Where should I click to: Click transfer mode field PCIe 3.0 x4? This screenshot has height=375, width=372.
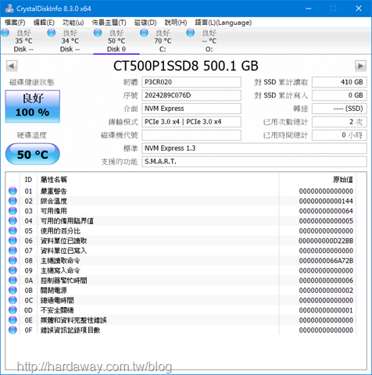tap(191, 122)
